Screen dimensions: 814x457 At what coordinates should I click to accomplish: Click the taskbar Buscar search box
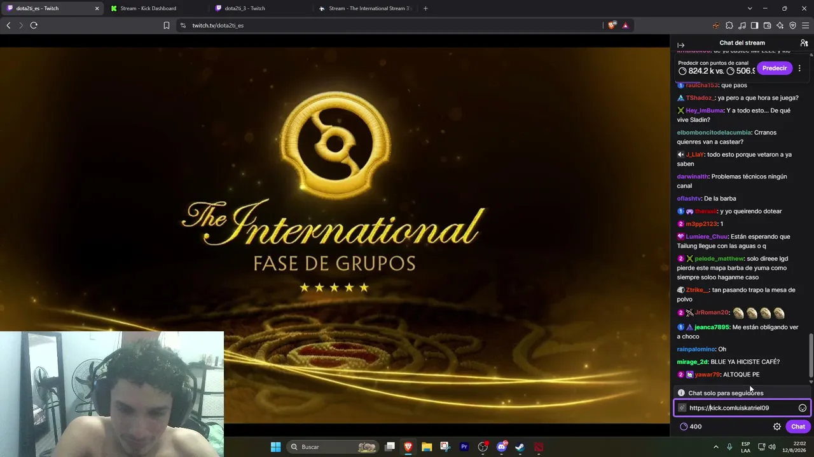tap(333, 447)
